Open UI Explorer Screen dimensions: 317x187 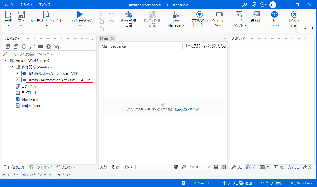click(274, 19)
